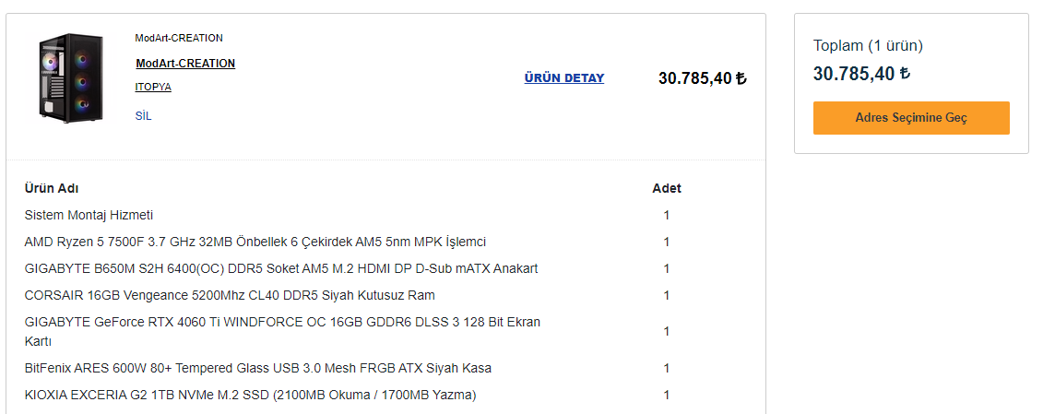Open the bold underlined ModArt-CREATION product link
1055x414 pixels.
[x=185, y=64]
